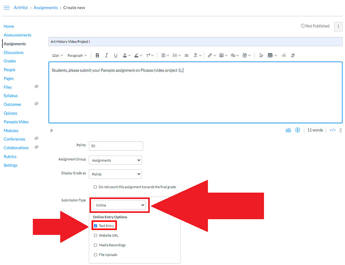The image size is (345, 265).
Task: Click the text direction icon
Action: (x=196, y=56)
